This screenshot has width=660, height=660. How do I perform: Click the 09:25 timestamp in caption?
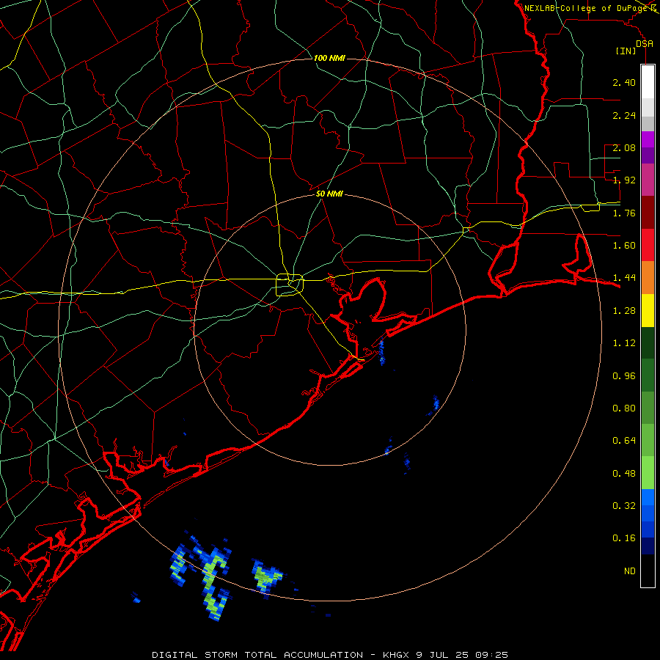(491, 655)
